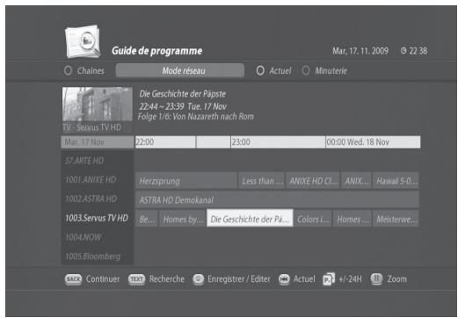Click the TV - Servus TV HD label

click(x=92, y=127)
